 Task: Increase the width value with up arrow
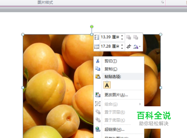[x=122, y=45]
